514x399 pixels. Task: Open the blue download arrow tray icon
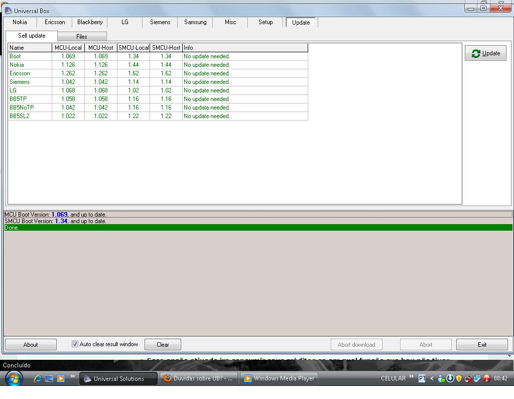click(450, 378)
